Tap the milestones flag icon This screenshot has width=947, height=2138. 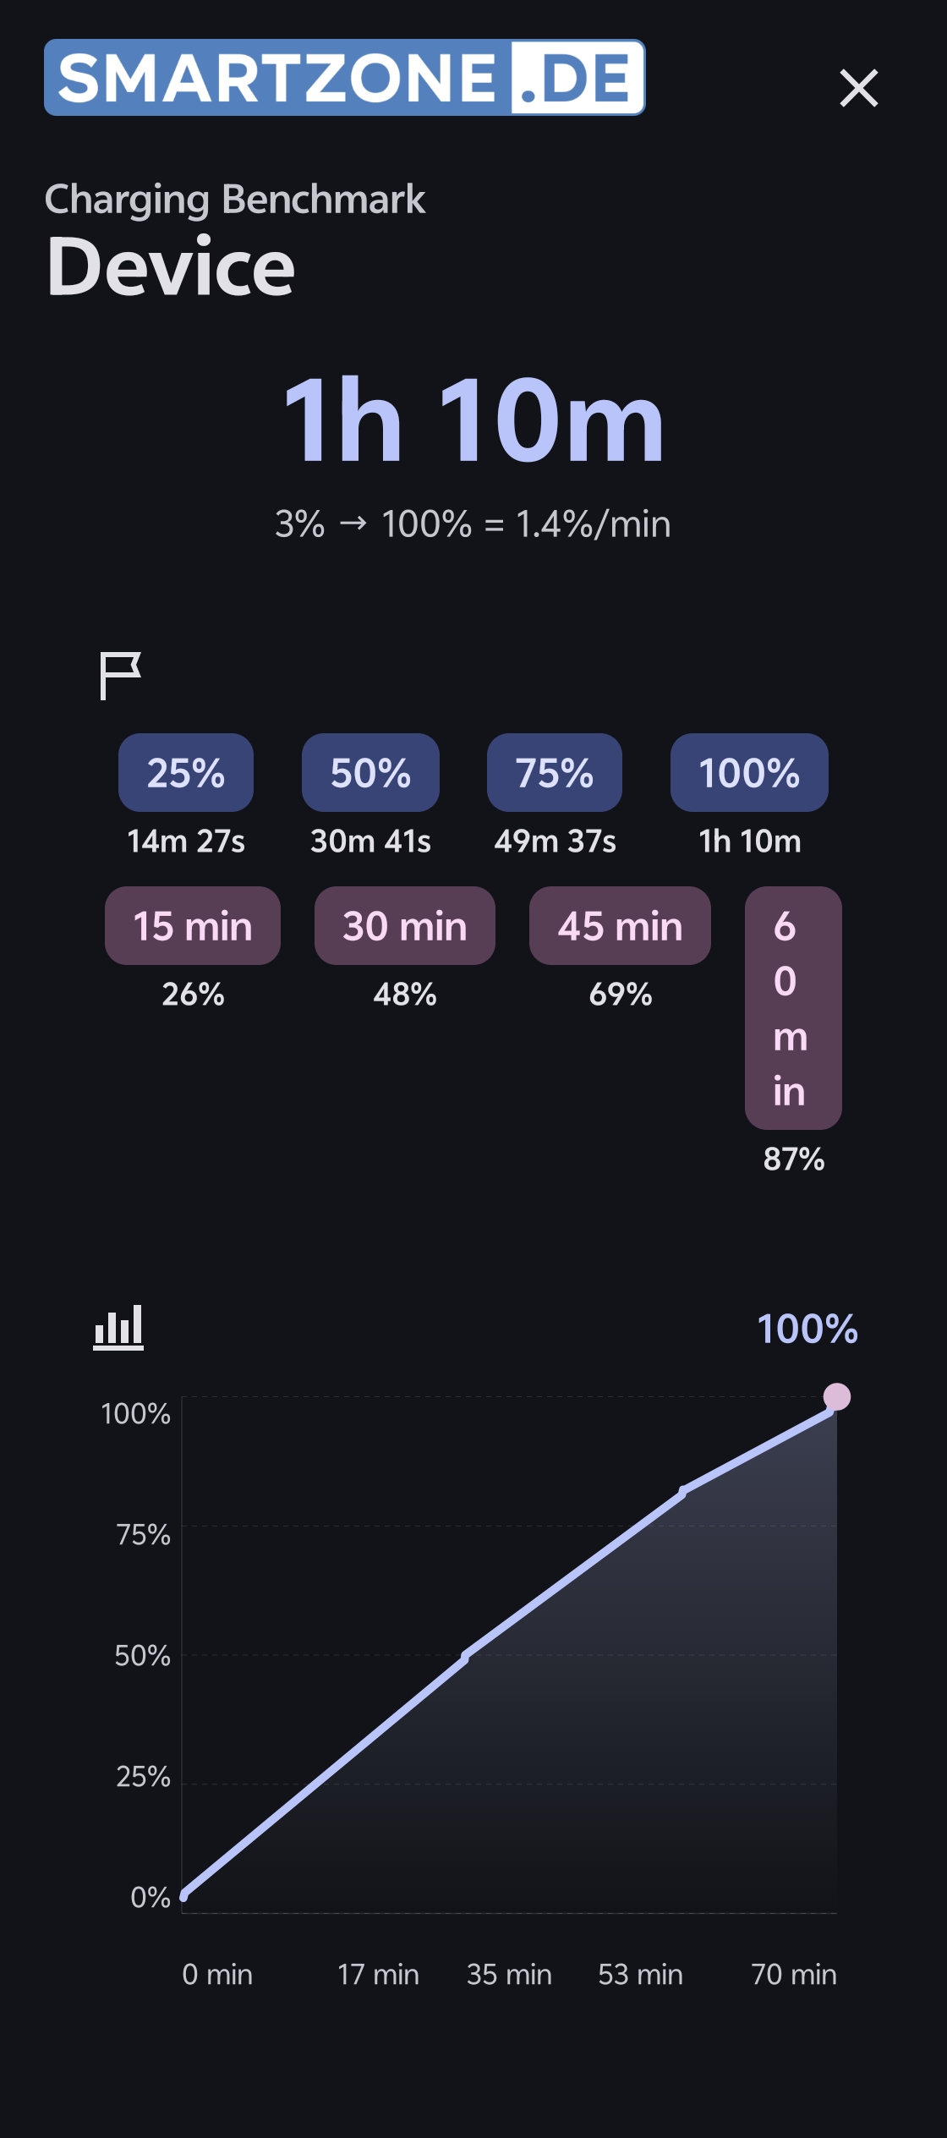(x=120, y=676)
